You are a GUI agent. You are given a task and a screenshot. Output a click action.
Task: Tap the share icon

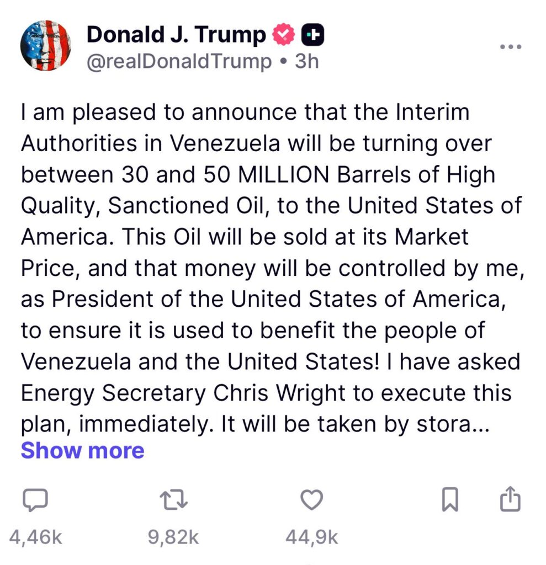510,500
